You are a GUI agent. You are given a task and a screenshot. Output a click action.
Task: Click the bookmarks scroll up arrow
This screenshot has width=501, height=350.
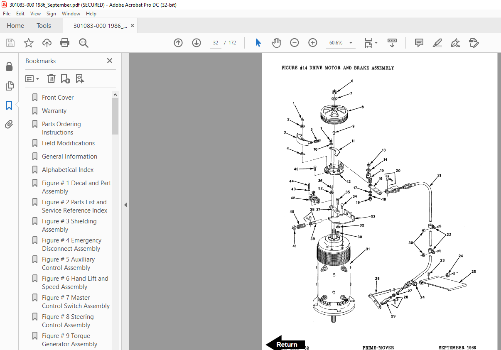(x=115, y=95)
